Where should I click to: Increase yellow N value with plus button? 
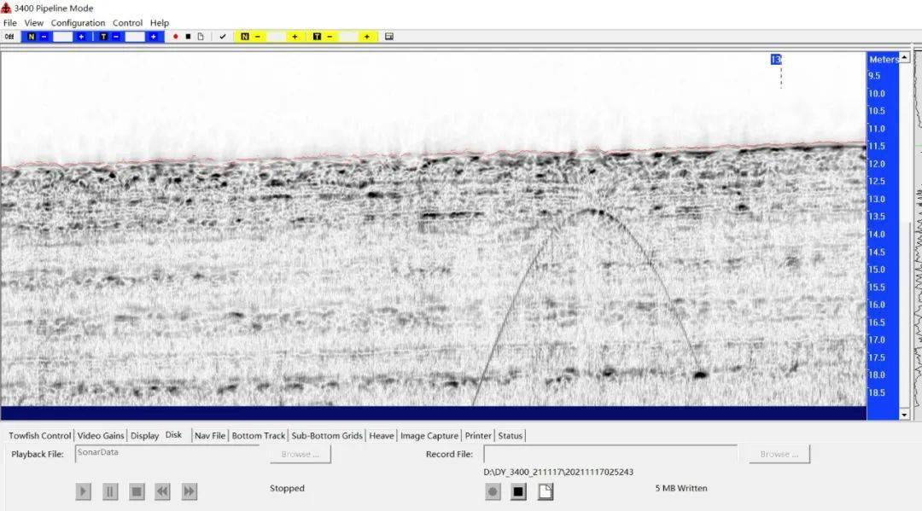[295, 37]
